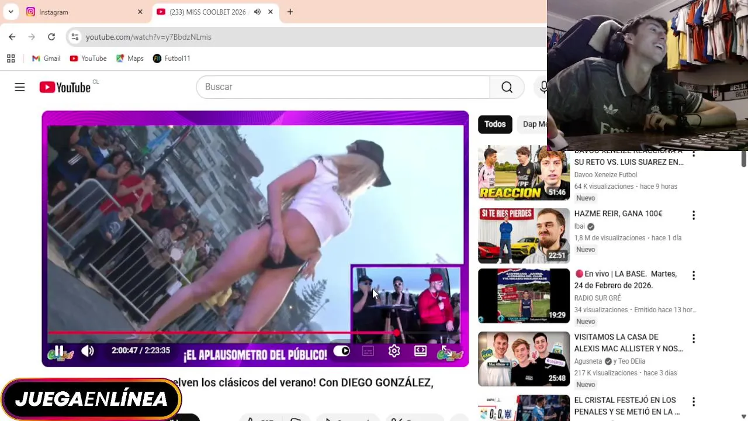Open the apps grid in bookmarks bar
This screenshot has width=748, height=421.
pos(11,58)
